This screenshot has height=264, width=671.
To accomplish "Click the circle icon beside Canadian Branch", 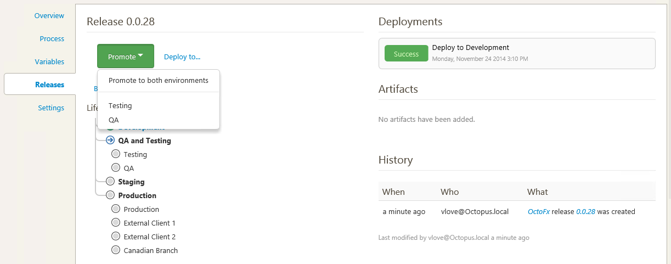I will tap(116, 250).
